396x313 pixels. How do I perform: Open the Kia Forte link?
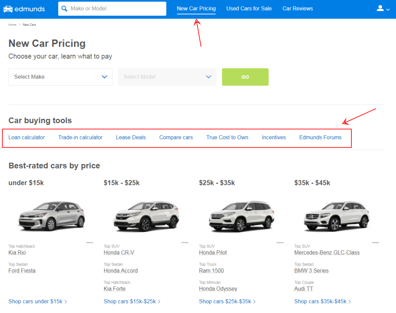(115, 289)
